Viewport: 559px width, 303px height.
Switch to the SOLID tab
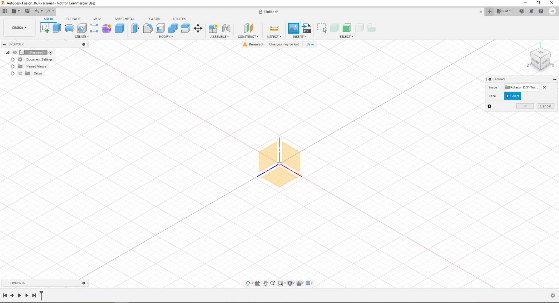[x=49, y=19]
